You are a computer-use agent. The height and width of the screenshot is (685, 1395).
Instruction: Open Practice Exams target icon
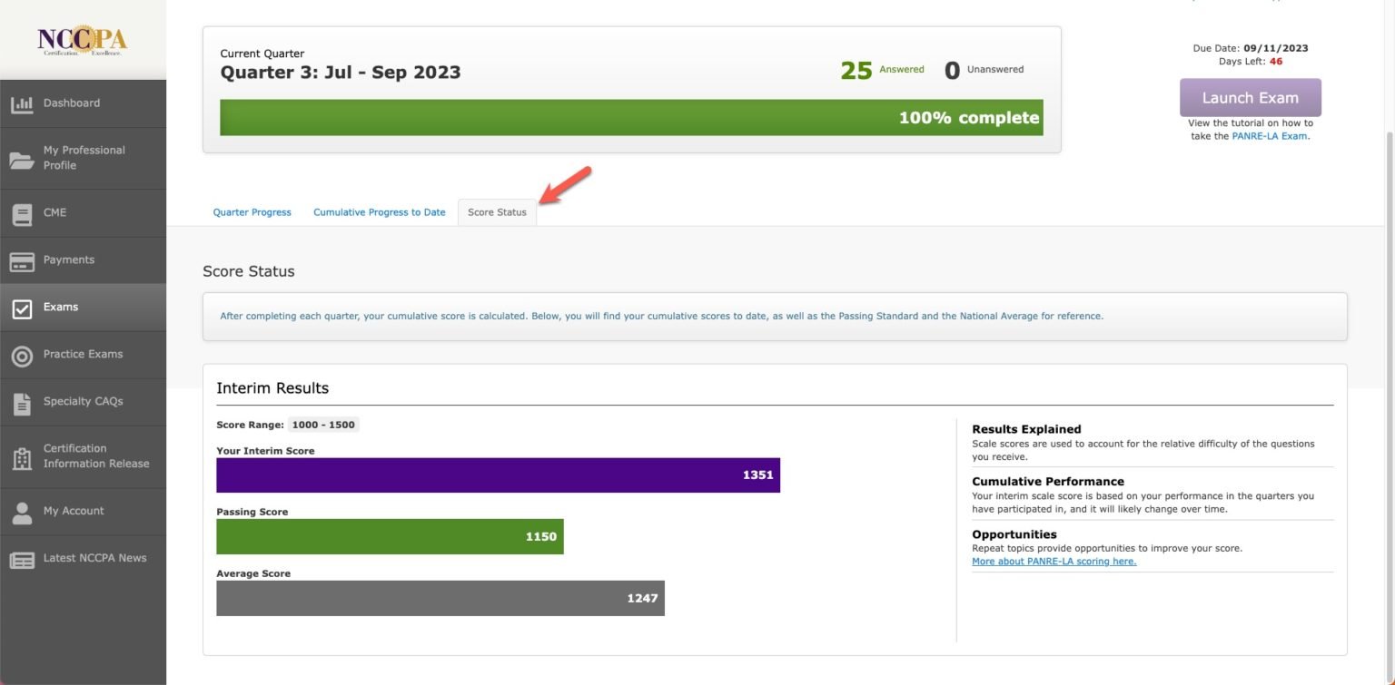pyautogui.click(x=22, y=356)
